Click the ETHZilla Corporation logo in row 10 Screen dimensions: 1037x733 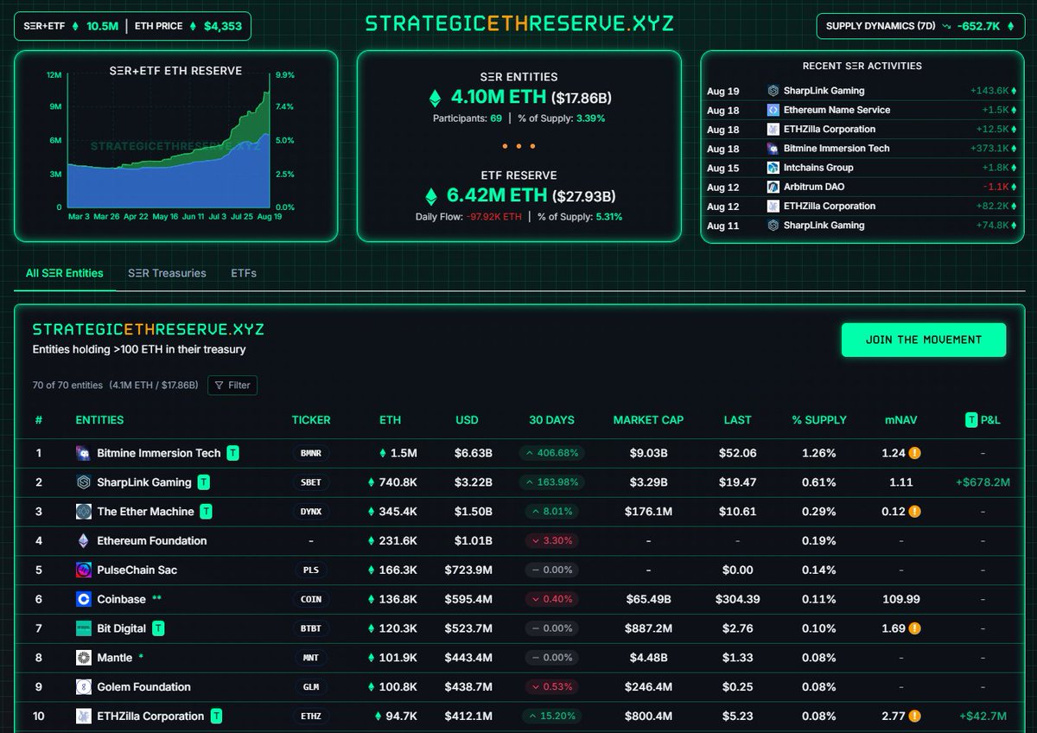tap(84, 716)
